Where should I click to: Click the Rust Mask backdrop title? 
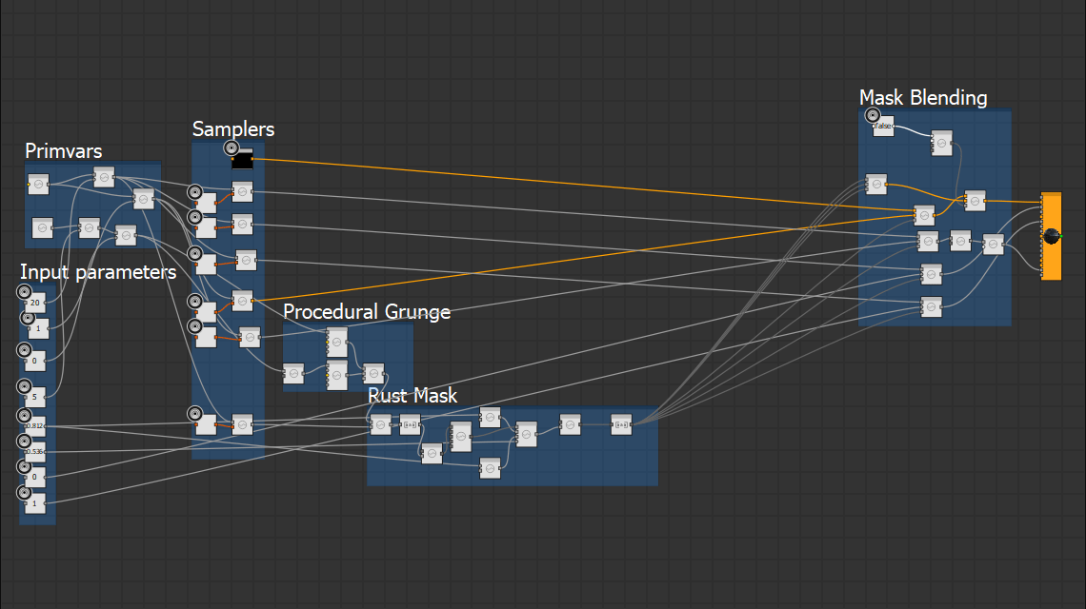[412, 396]
